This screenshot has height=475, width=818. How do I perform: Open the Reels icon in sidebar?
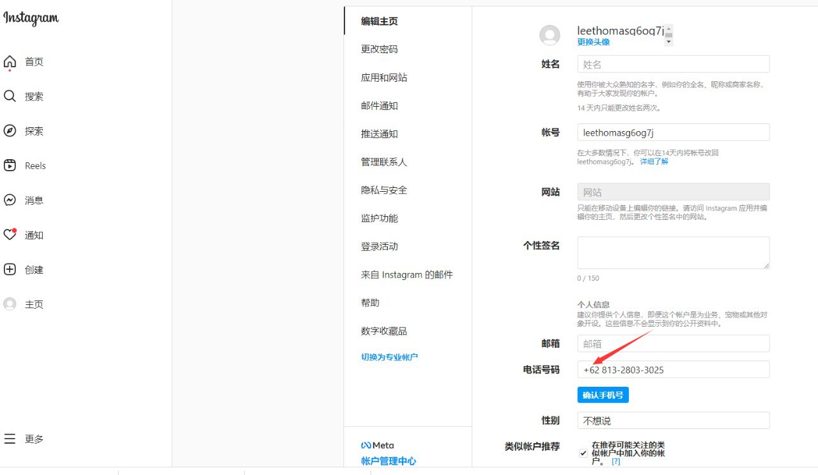[10, 166]
